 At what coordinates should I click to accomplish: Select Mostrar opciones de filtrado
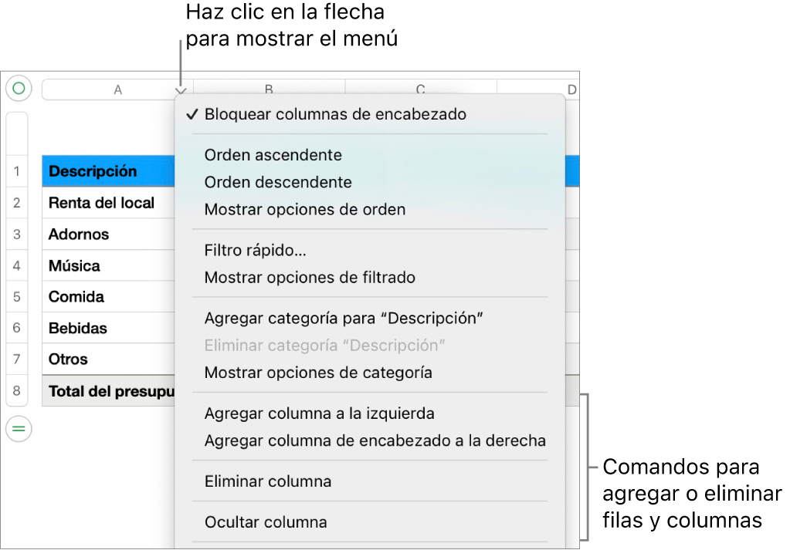371,277
